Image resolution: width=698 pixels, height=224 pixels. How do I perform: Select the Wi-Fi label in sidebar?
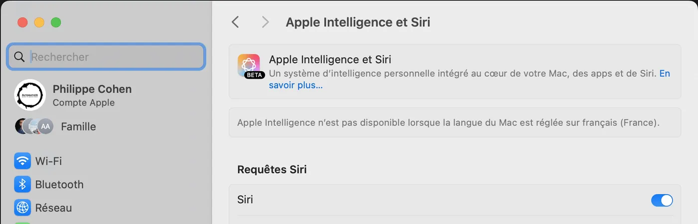click(x=48, y=161)
